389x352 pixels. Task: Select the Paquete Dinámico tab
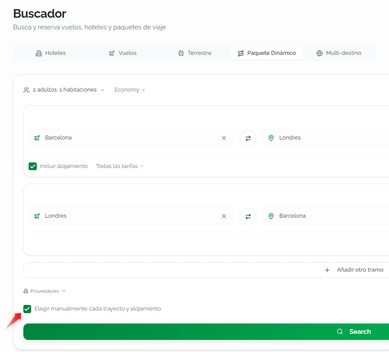[x=267, y=53]
